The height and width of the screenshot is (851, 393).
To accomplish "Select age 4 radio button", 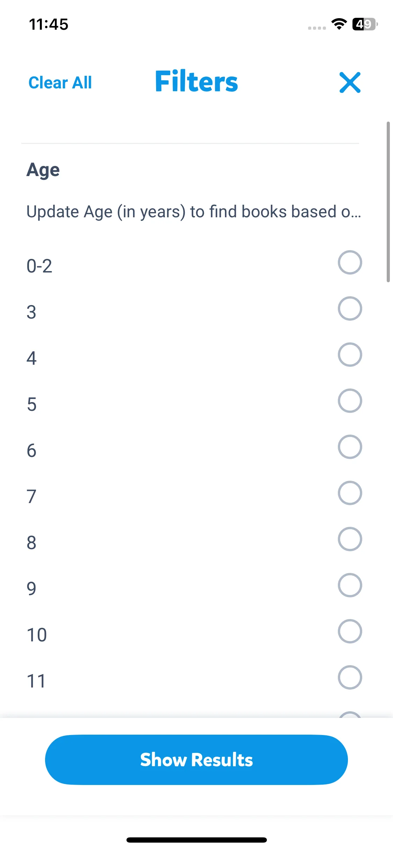I will click(350, 355).
